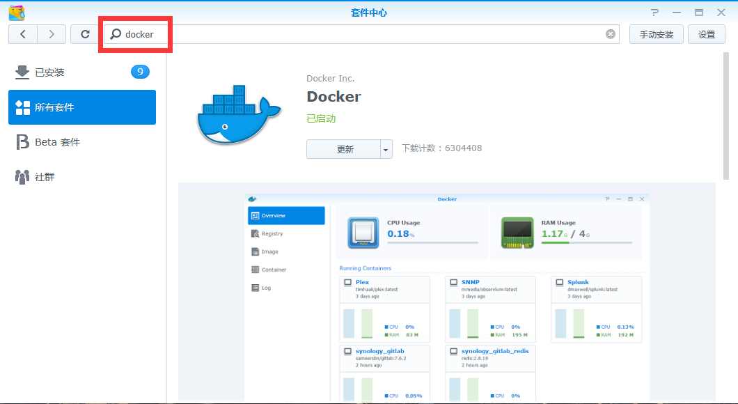738x404 pixels.
Task: Click the forward navigation arrow
Action: click(52, 34)
